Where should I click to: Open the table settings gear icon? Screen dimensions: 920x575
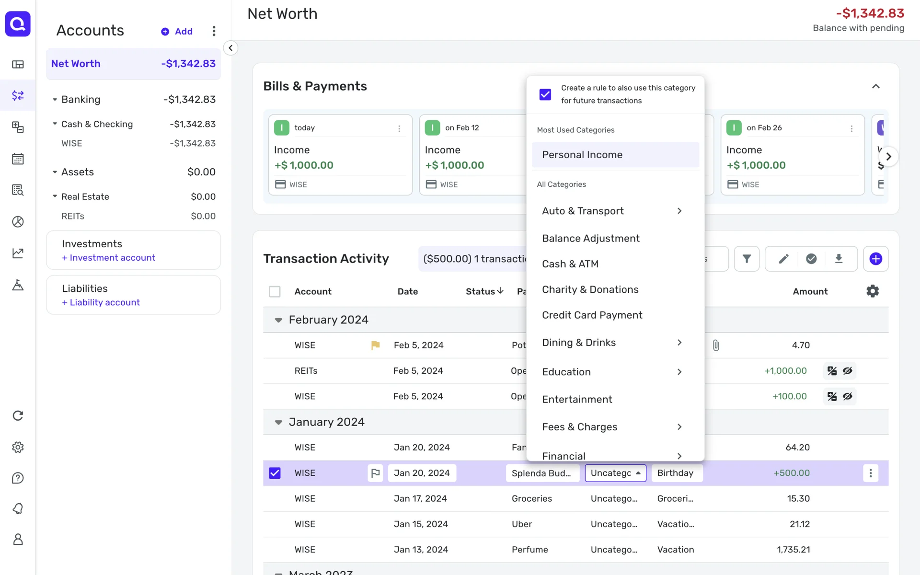pos(873,291)
